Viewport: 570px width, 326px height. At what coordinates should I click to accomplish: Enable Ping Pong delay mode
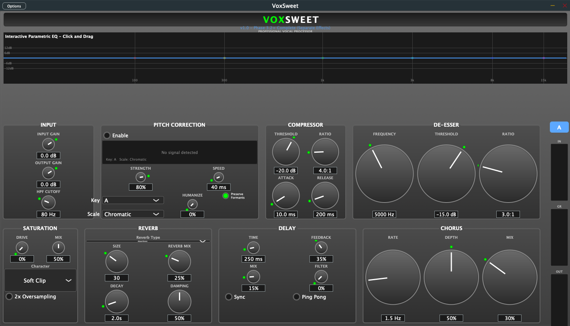296,297
